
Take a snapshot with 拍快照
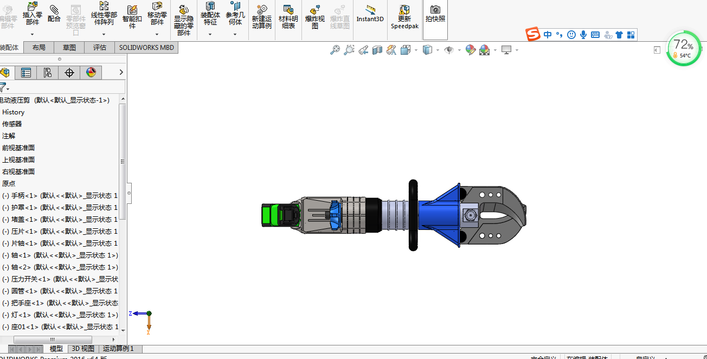click(435, 14)
